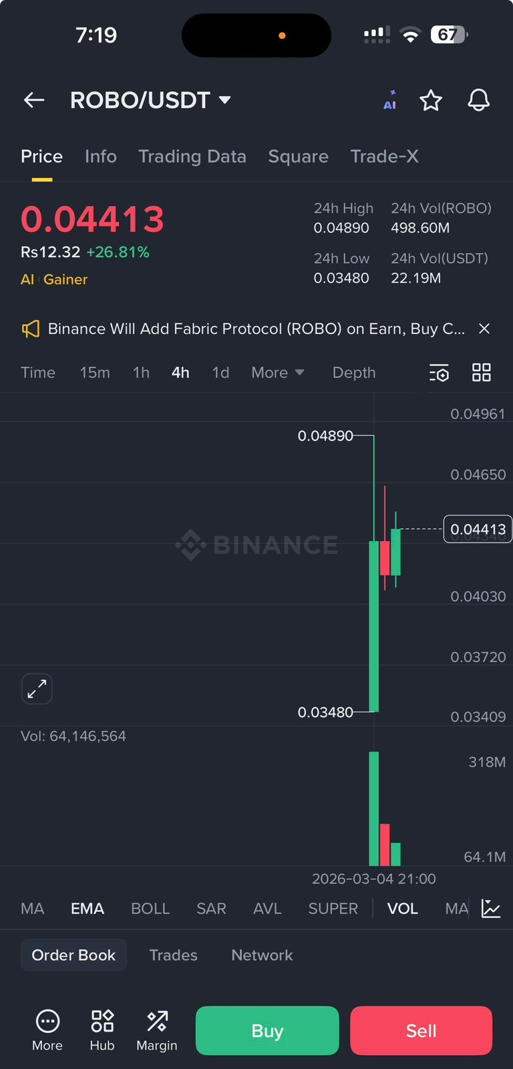Switch to the Trading Data tab
This screenshot has height=1069, width=513.
(x=192, y=156)
